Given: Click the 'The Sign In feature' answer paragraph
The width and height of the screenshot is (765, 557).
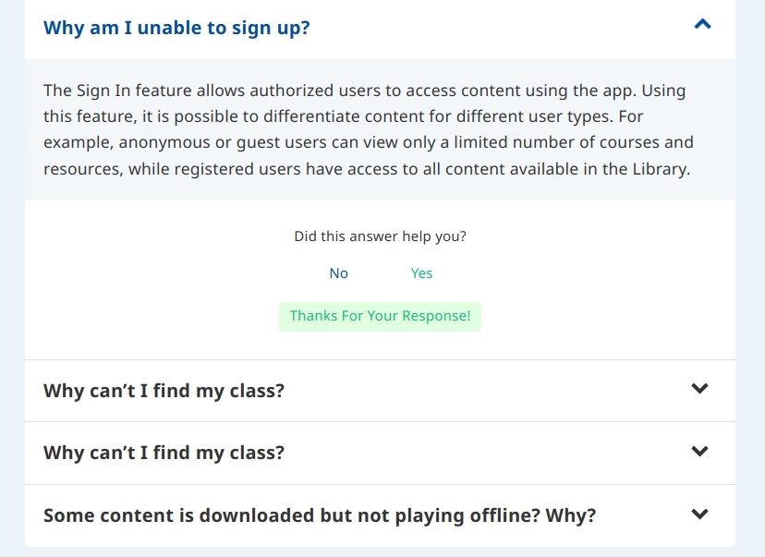Looking at the screenshot, I should pyautogui.click(x=370, y=130).
